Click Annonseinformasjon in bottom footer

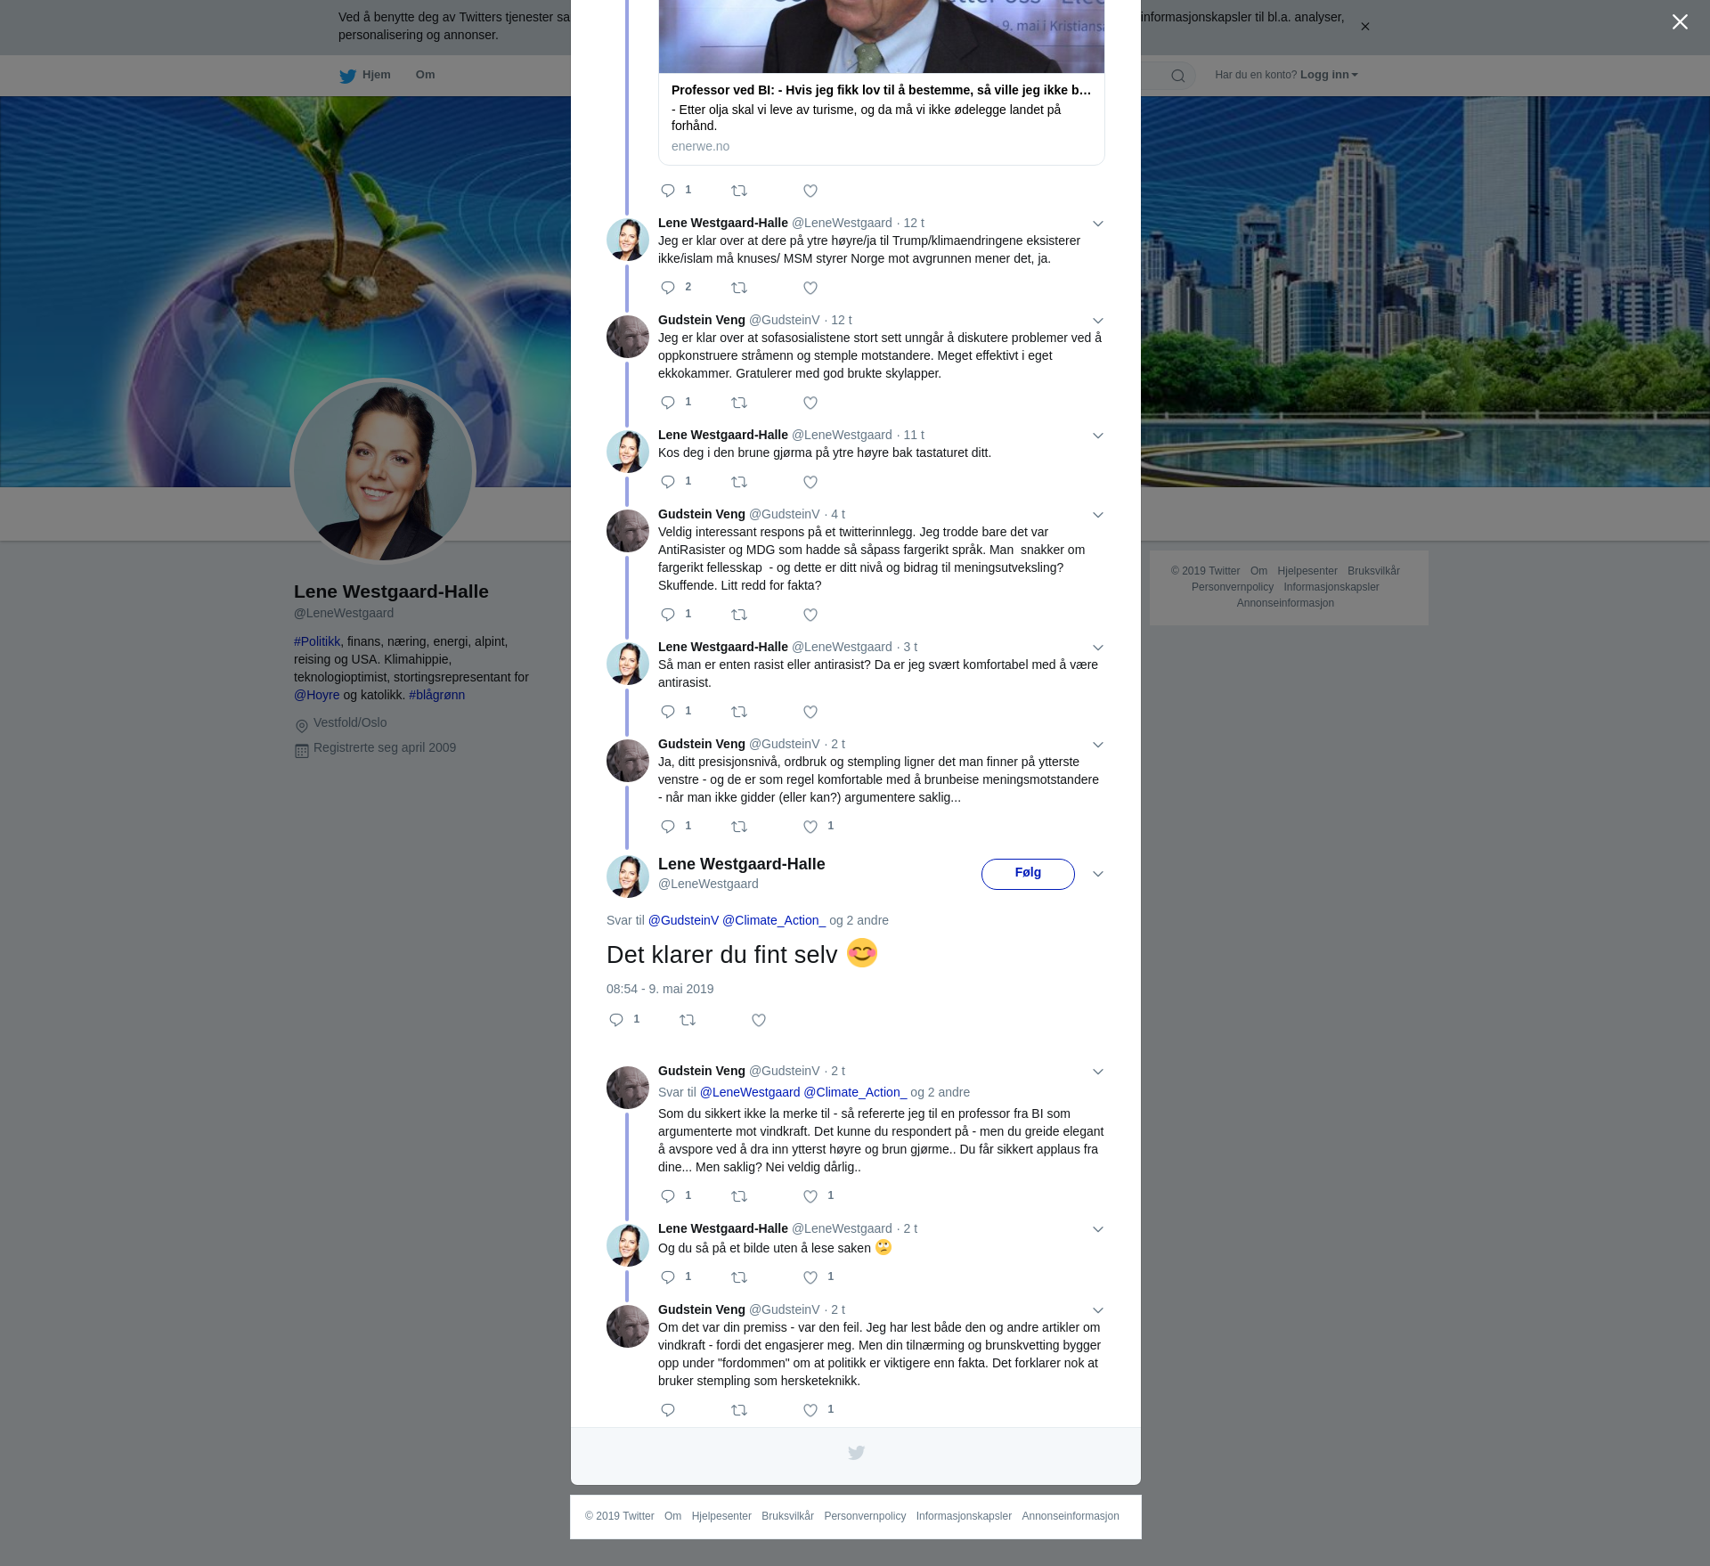(x=1071, y=1516)
